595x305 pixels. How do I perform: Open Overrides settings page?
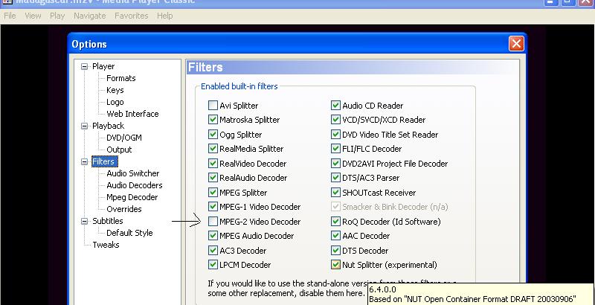[124, 209]
